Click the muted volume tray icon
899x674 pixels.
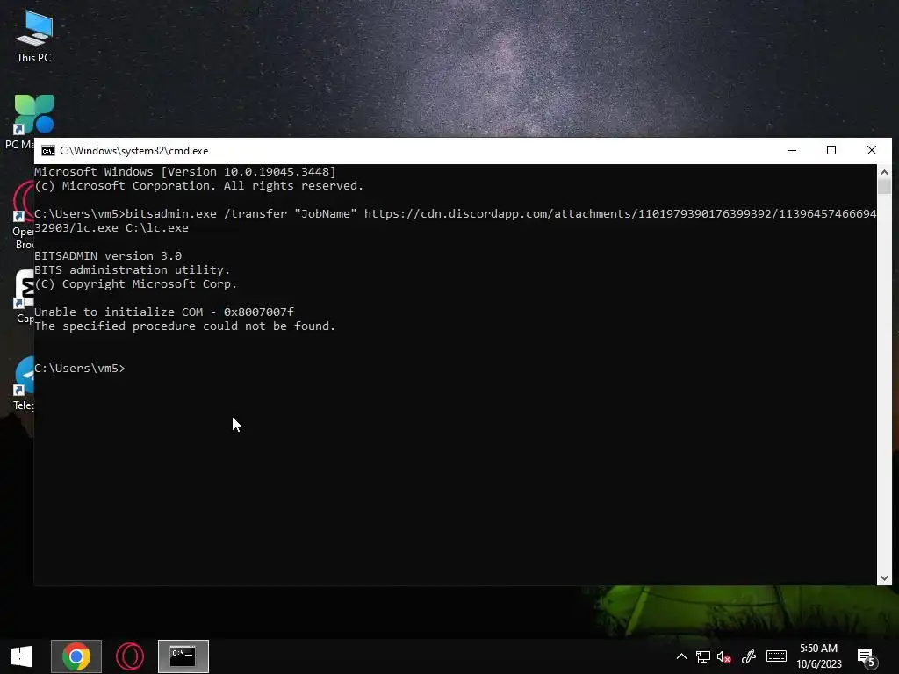coord(724,656)
